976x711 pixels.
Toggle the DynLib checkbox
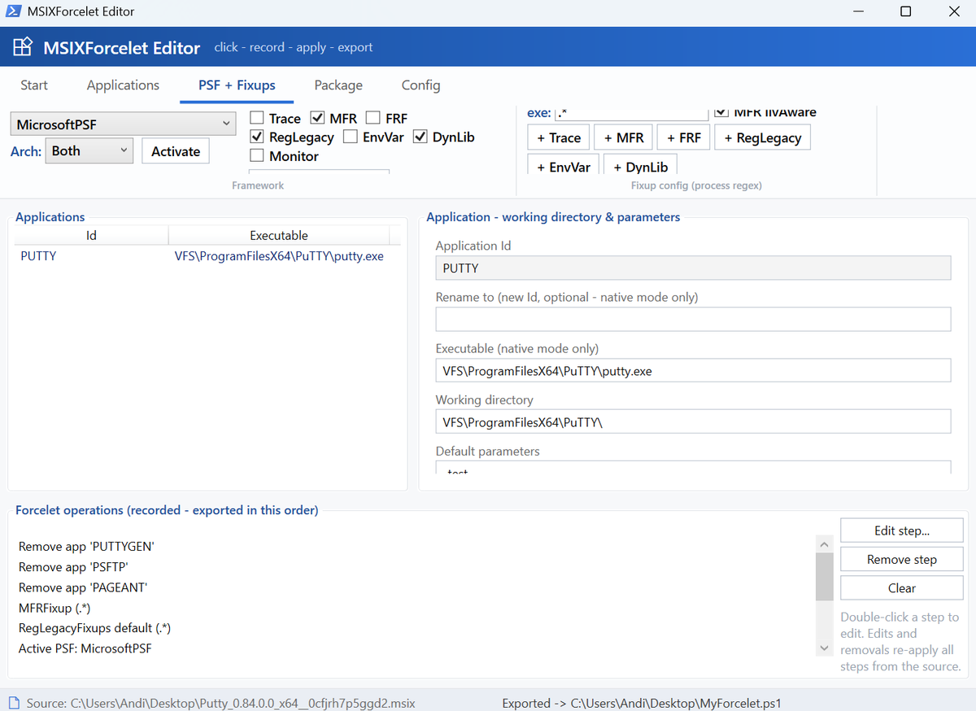click(420, 137)
